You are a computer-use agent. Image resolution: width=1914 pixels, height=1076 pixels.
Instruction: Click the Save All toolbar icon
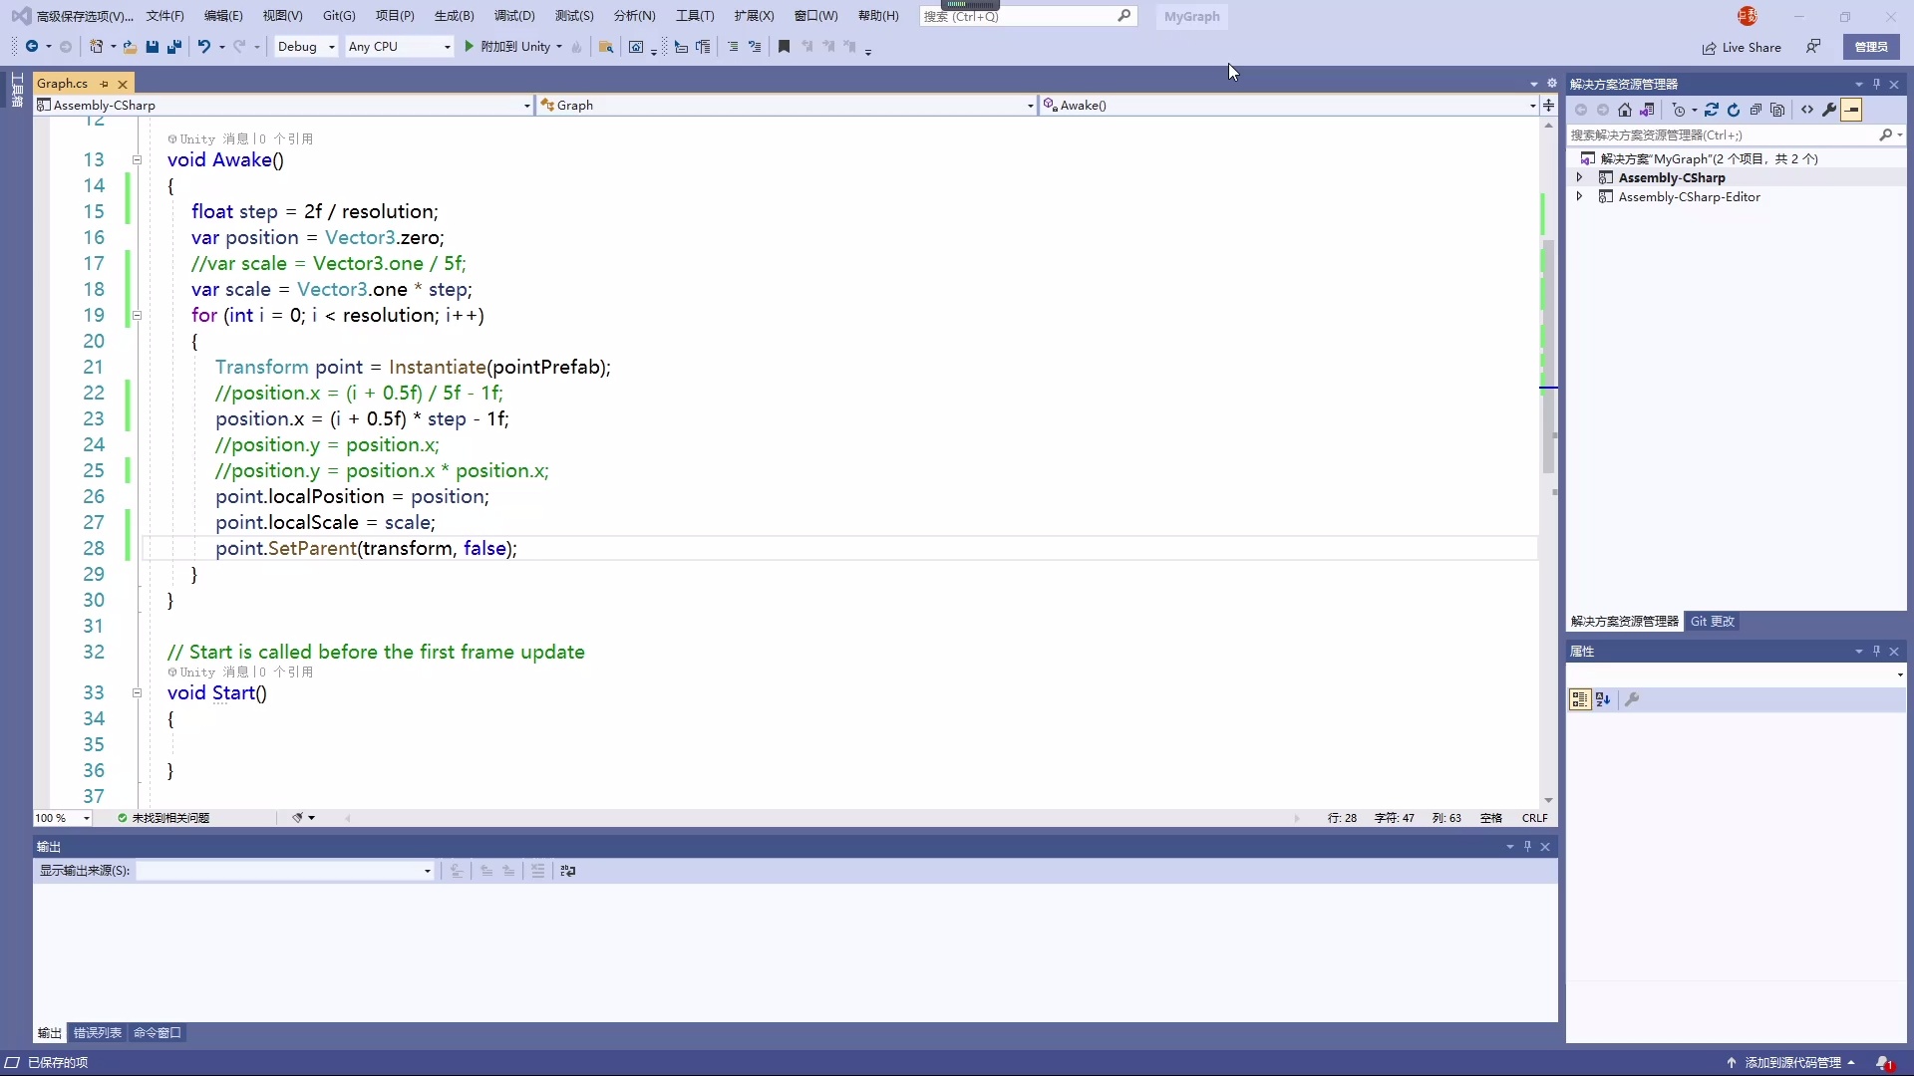(x=174, y=47)
